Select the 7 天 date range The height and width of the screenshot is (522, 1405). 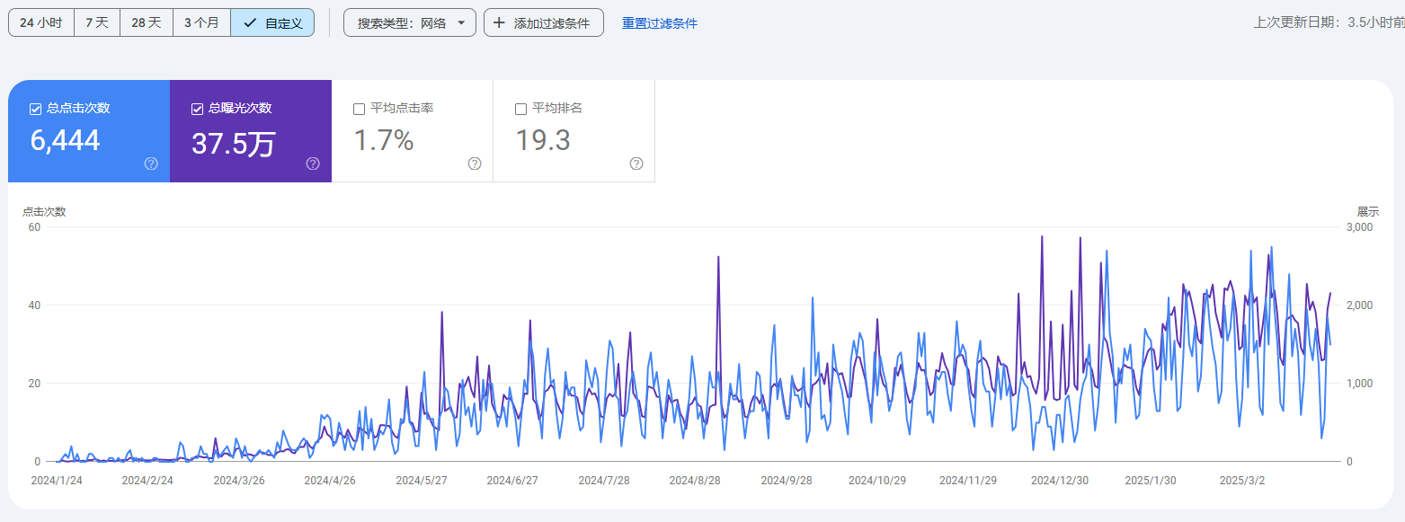[97, 22]
